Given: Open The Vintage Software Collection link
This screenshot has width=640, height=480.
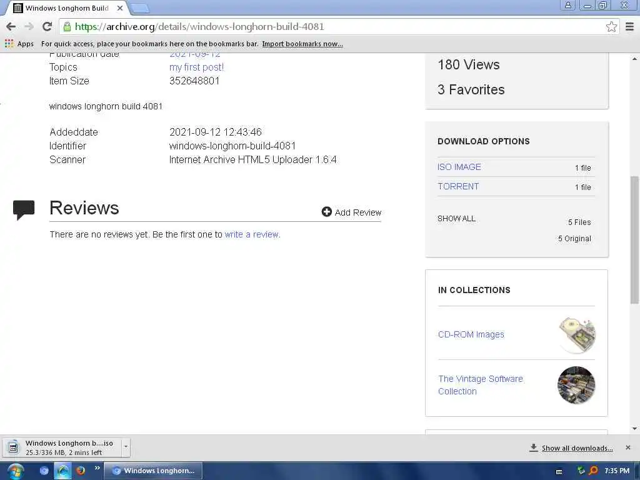Looking at the screenshot, I should (481, 385).
